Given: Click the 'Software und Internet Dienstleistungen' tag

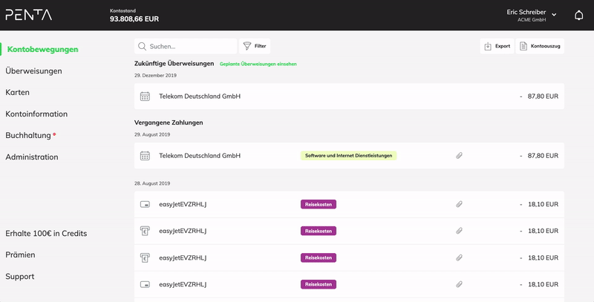Looking at the screenshot, I should pos(348,156).
